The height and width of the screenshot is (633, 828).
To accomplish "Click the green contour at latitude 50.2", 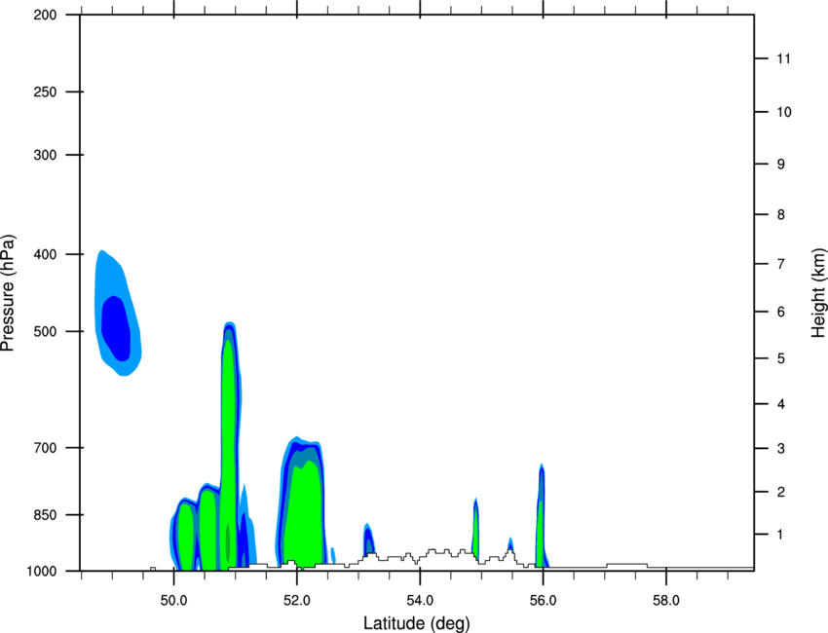I will 185,536.
